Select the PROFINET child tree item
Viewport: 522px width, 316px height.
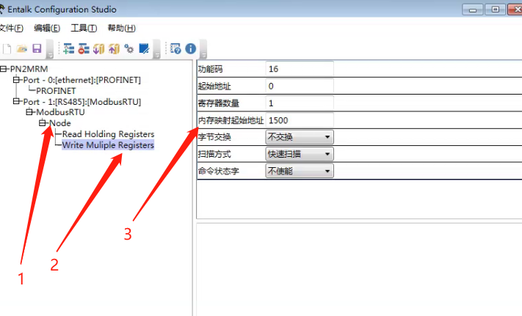pos(56,91)
